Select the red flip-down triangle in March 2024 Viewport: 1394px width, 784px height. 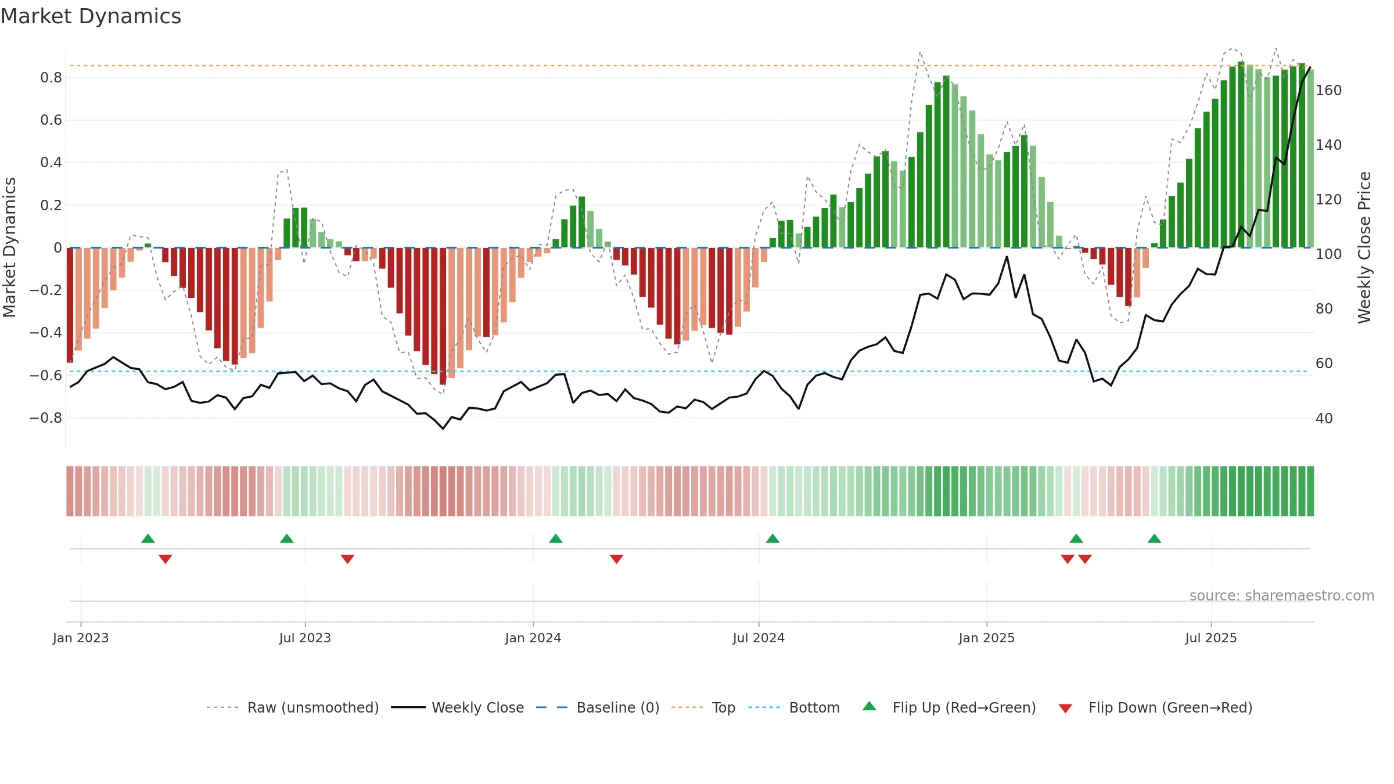(x=617, y=559)
